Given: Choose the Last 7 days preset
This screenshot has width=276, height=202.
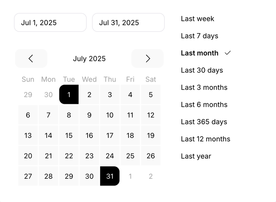Looking at the screenshot, I should pyautogui.click(x=200, y=36).
